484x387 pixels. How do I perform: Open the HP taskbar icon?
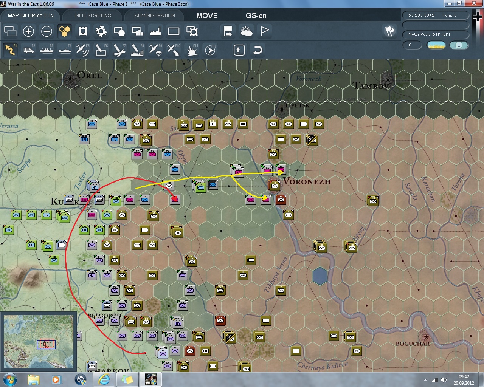80,379
